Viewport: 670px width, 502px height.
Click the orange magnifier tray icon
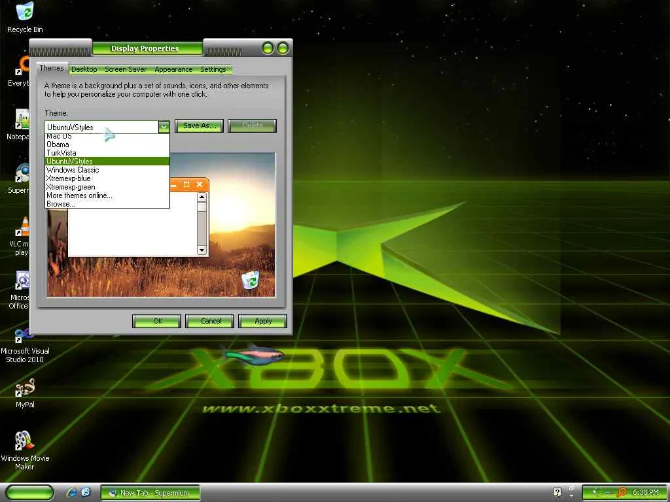tap(622, 493)
